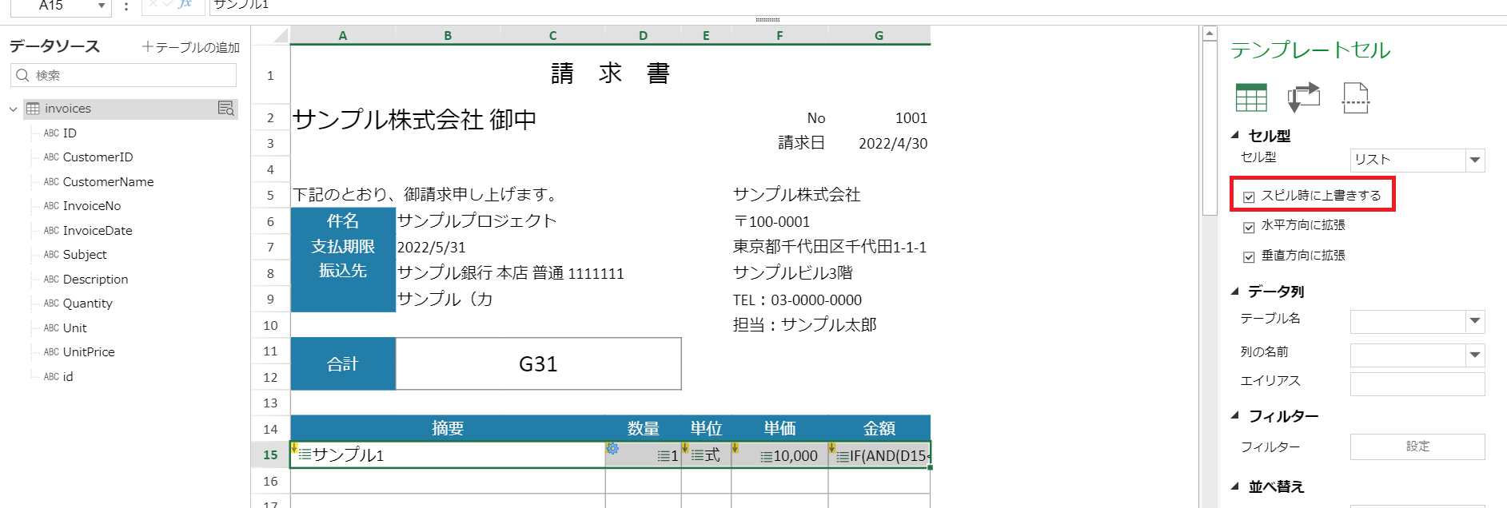Open the 列の名前 dropdown
Viewport: 1507px width, 508px height.
point(1475,355)
